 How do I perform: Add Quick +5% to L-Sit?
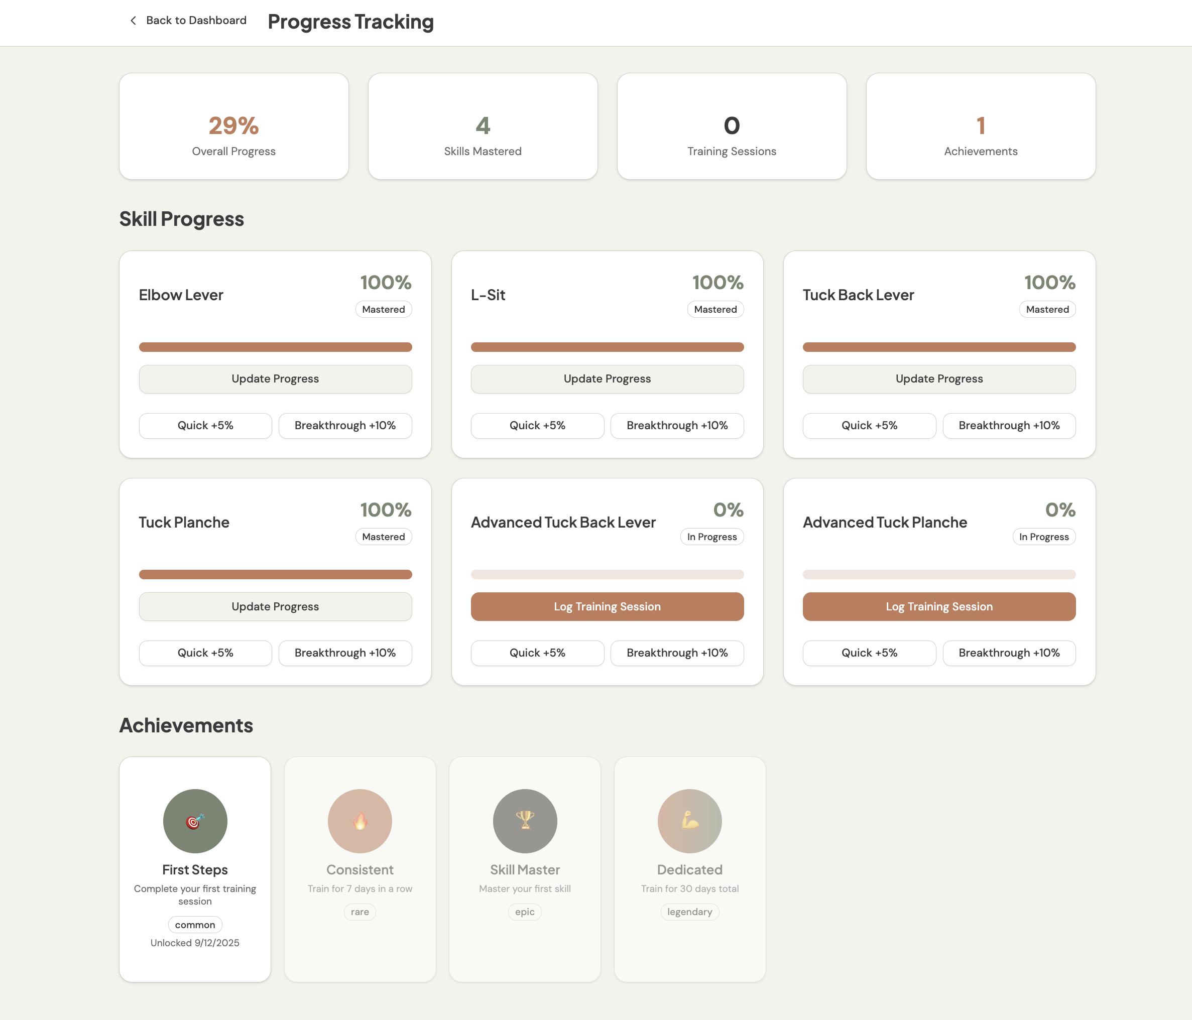coord(537,426)
